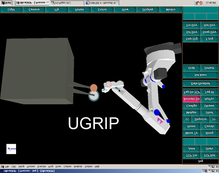
Task: Open the Display menu button
Action: [148, 9]
